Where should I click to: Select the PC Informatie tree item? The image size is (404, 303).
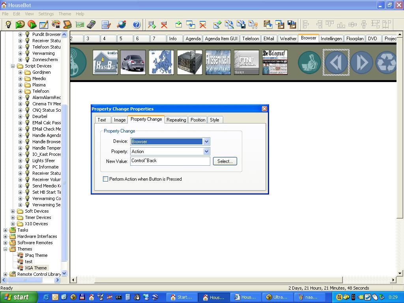[45, 167]
